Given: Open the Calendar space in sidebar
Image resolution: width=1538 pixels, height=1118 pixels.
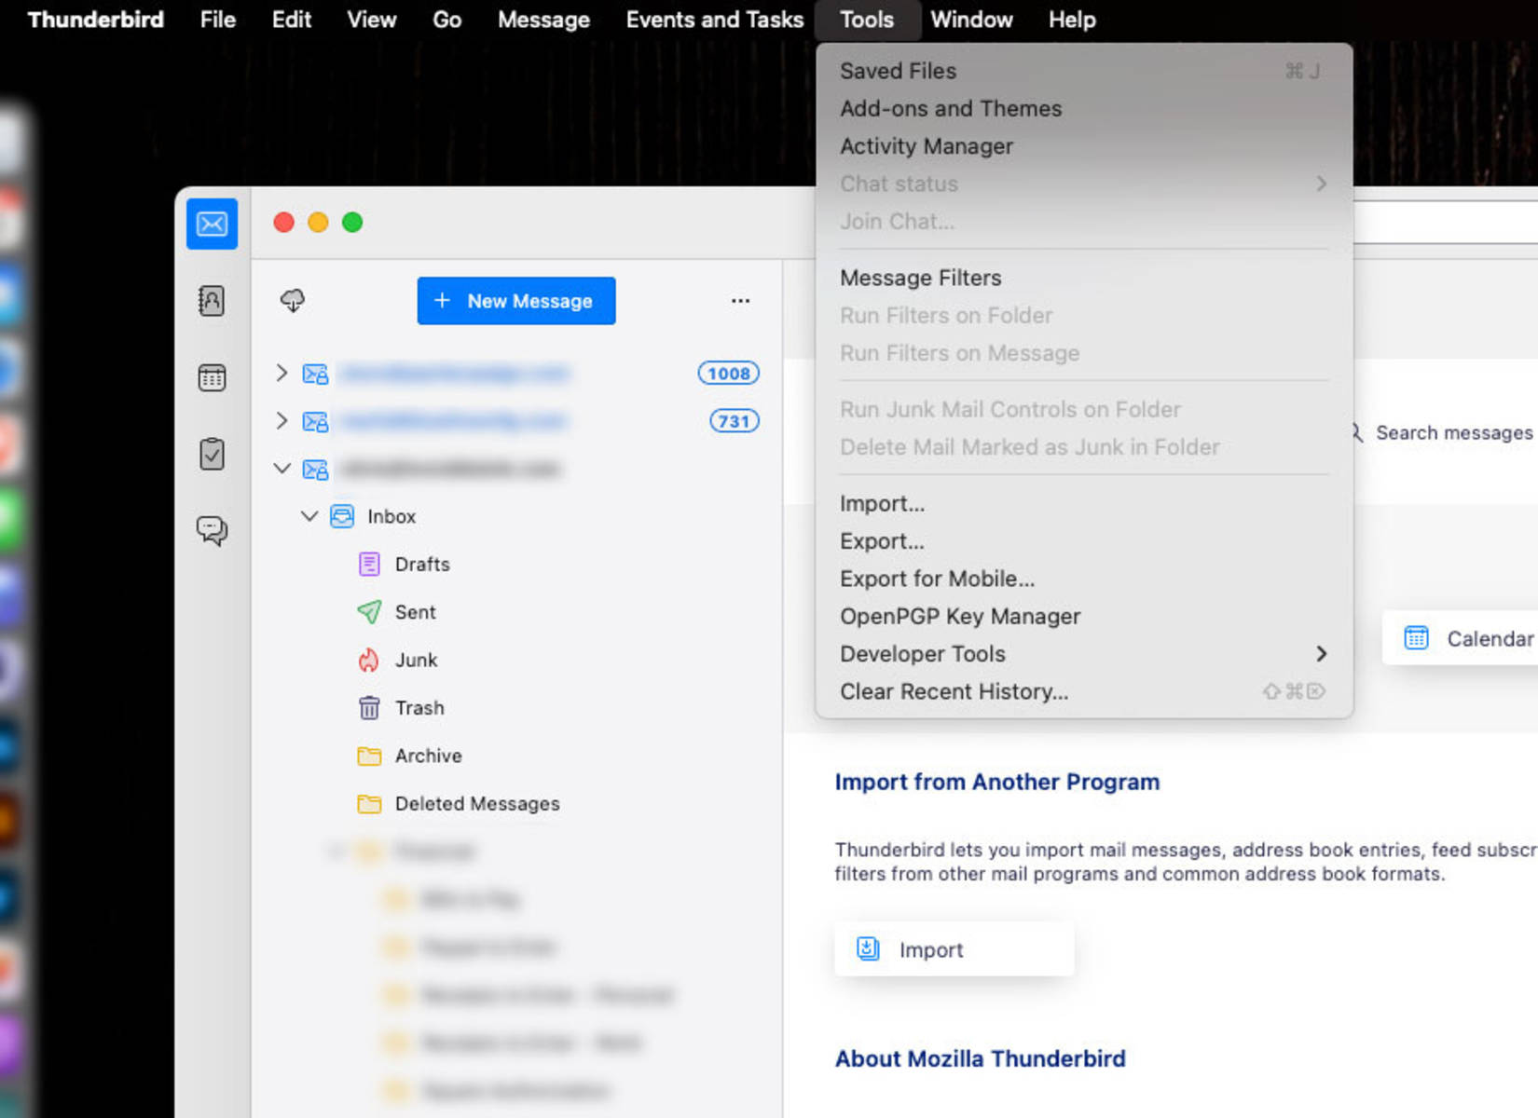Looking at the screenshot, I should (x=212, y=377).
